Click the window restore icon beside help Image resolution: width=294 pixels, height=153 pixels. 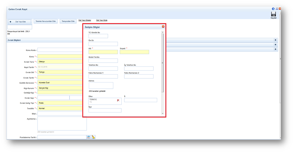click(x=277, y=9)
